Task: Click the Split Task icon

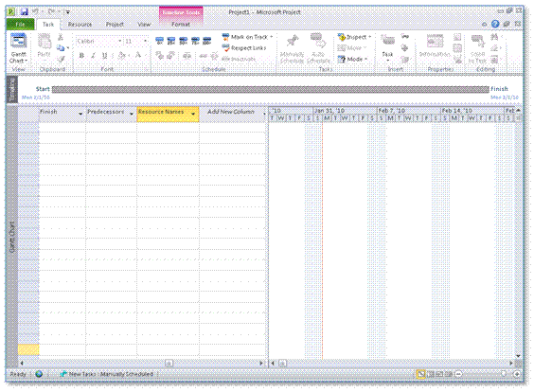Action: (x=187, y=56)
